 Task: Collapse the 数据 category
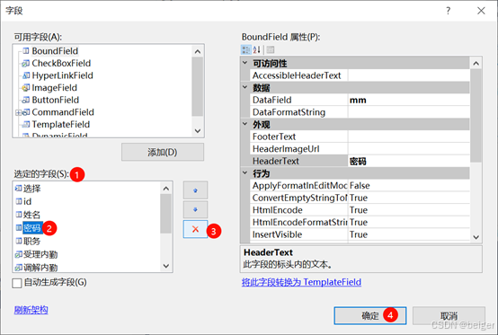coord(245,87)
